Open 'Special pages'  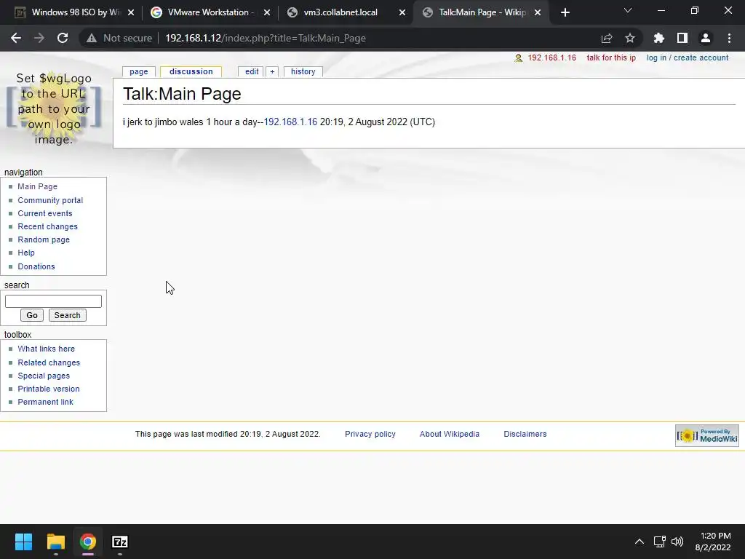click(x=44, y=376)
